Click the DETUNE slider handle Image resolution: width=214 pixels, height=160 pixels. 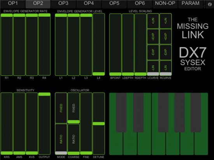(x=99, y=123)
